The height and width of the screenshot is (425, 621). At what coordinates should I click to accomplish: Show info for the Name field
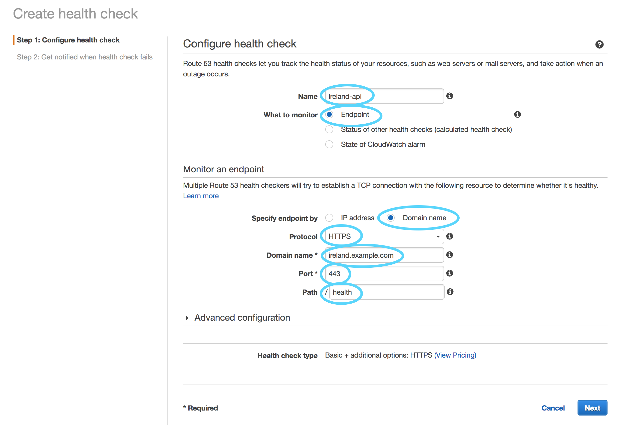coord(449,96)
